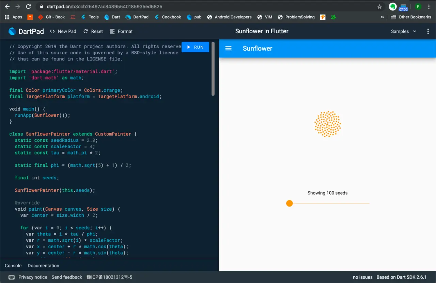The height and width of the screenshot is (283, 436).
Task: Open the Chrome profile avatar F
Action: (x=418, y=6)
